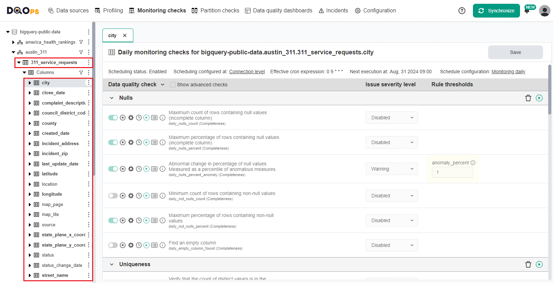Show info for daily_not_nulls_percent check

(163, 220)
